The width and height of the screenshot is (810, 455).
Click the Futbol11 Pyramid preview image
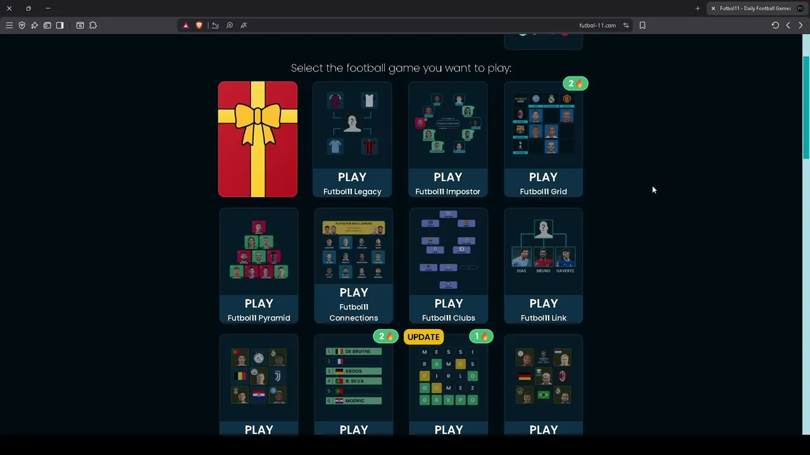259,251
